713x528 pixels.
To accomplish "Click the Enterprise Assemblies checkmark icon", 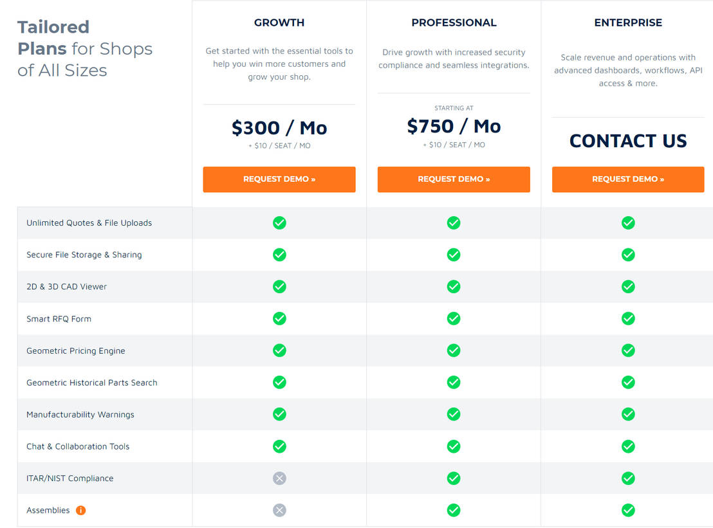I will coord(628,510).
